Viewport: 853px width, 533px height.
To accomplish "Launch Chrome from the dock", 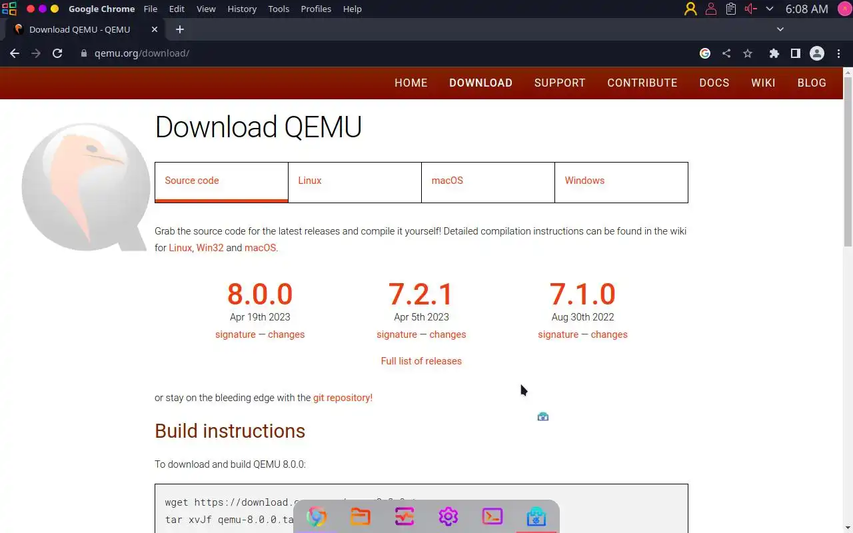I will [x=317, y=516].
